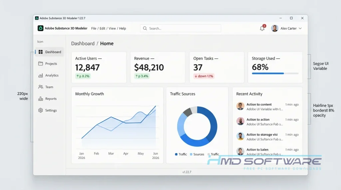Click the Recent Activity heading
Image resolution: width=341 pixels, height=190 pixels.
249,94
